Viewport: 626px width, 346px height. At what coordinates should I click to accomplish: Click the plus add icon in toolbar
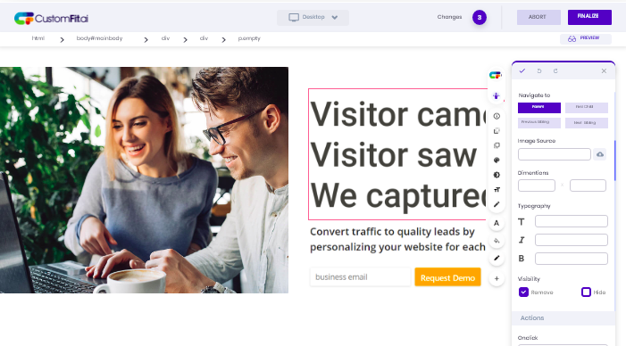tap(497, 278)
